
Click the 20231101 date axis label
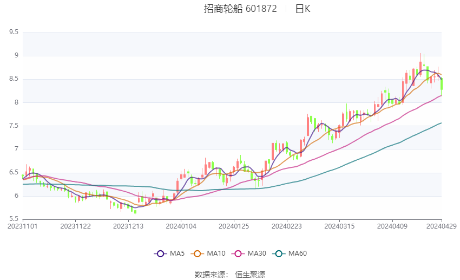tap(23, 226)
